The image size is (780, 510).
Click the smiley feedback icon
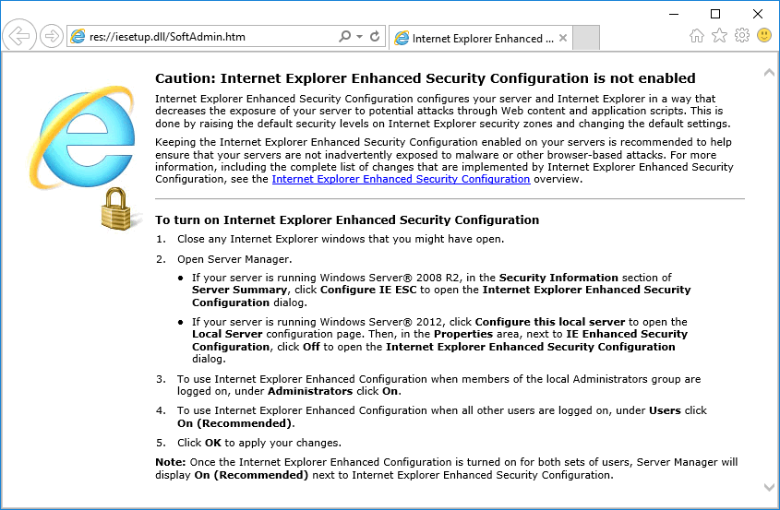pos(764,35)
